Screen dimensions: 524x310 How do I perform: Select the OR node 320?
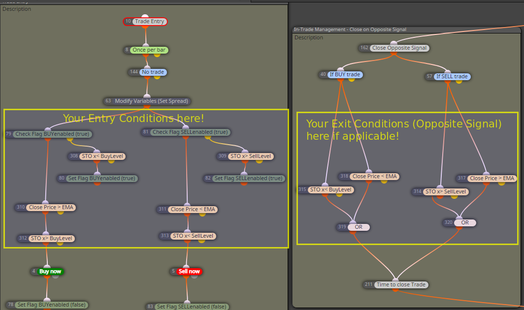pos(459,222)
